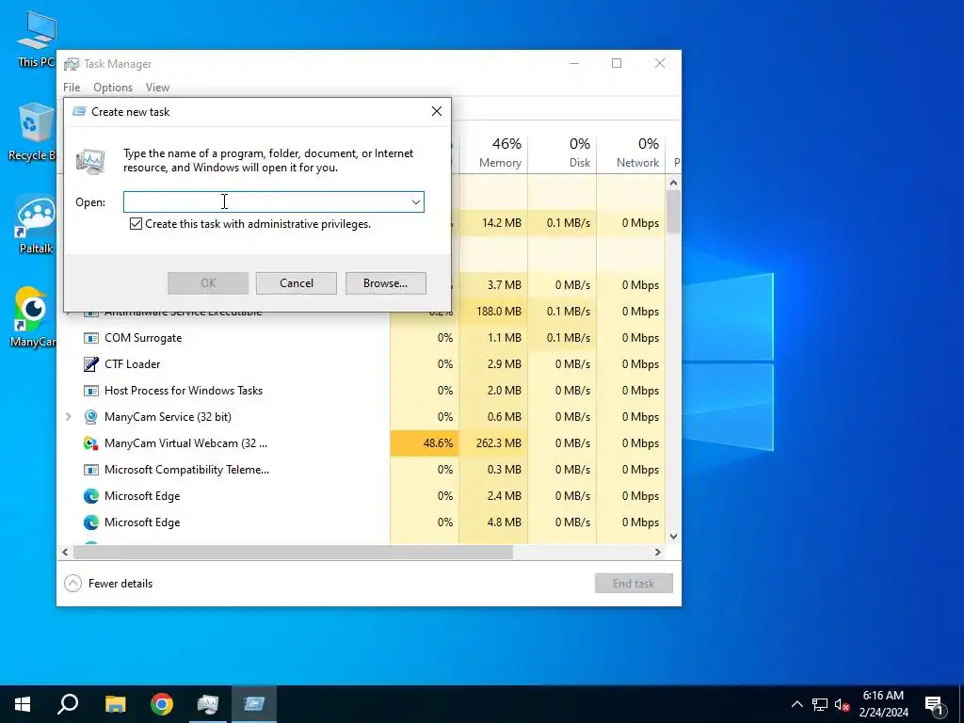Select the Recycle Bin desktop icon
Image resolution: width=964 pixels, height=723 pixels.
click(34, 132)
